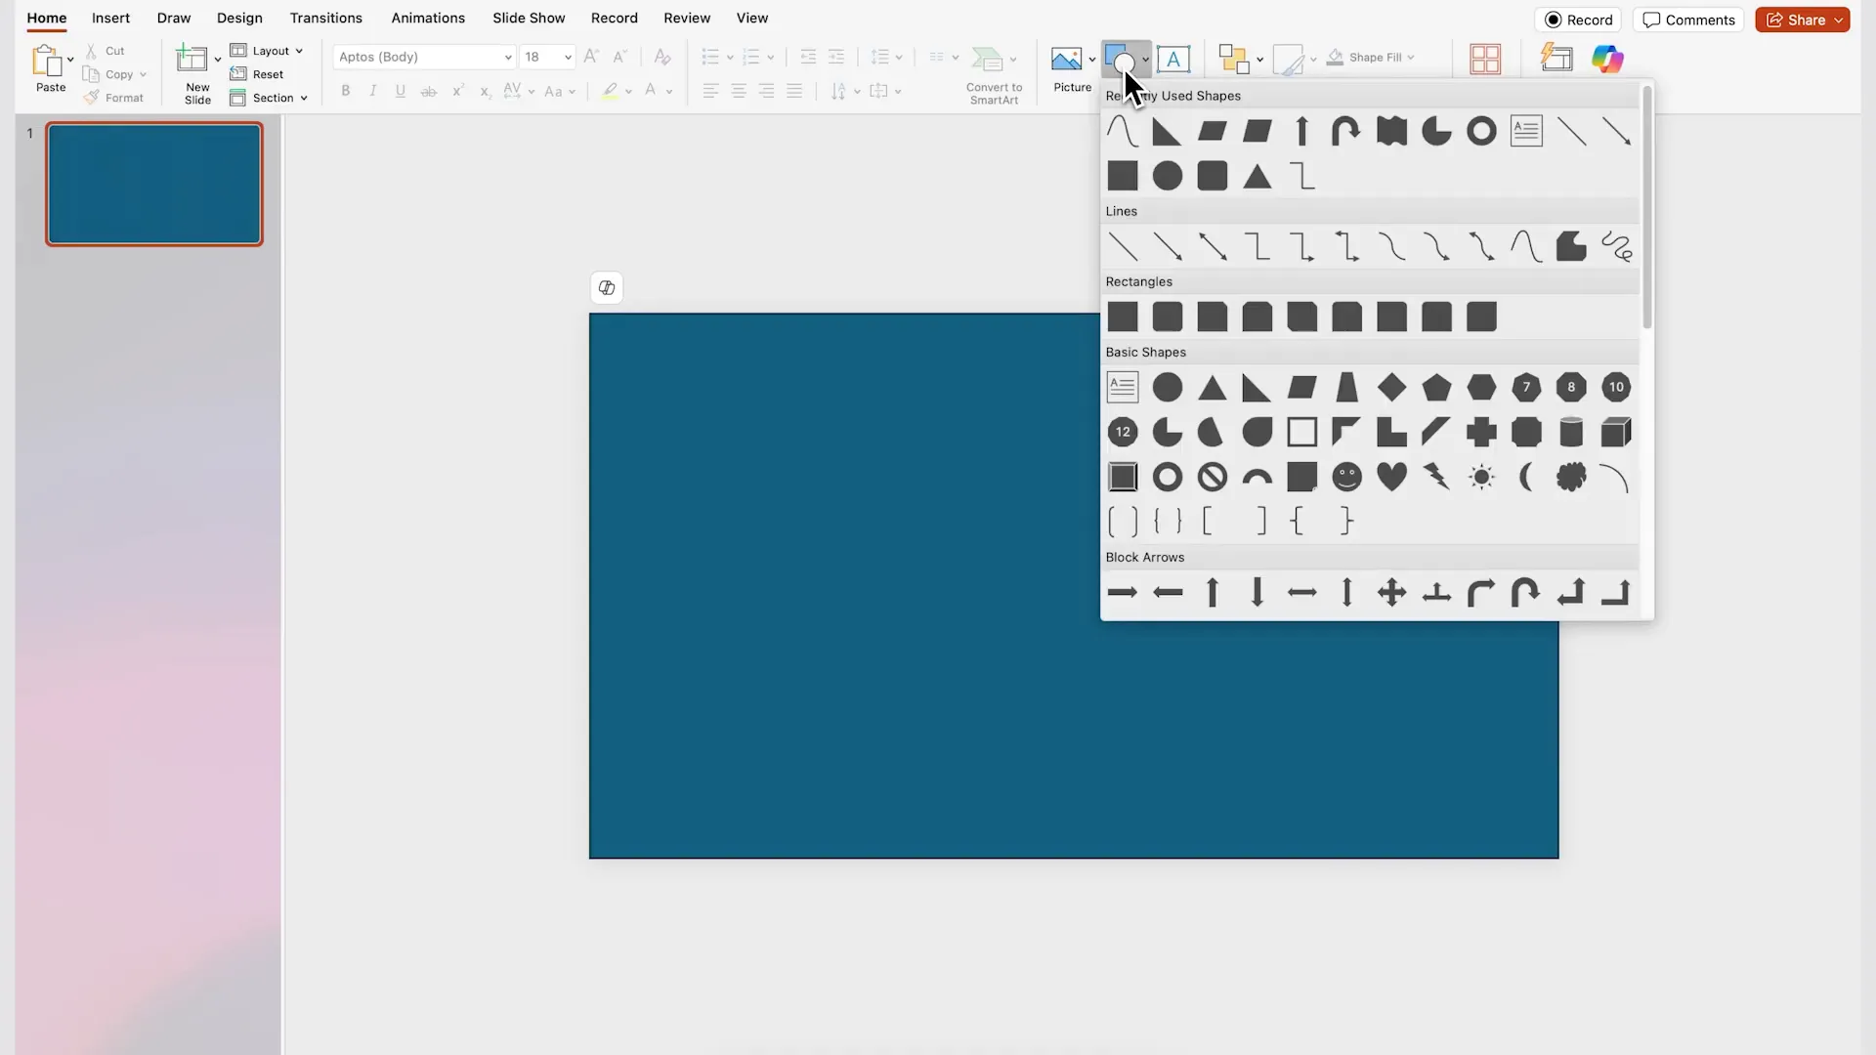Open the Design tab
Image resolution: width=1876 pixels, height=1055 pixels.
pyautogui.click(x=239, y=18)
